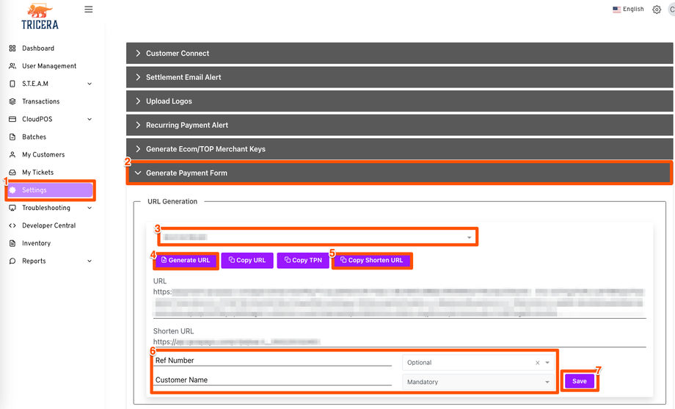Click the Shorten URL text field

click(399, 341)
